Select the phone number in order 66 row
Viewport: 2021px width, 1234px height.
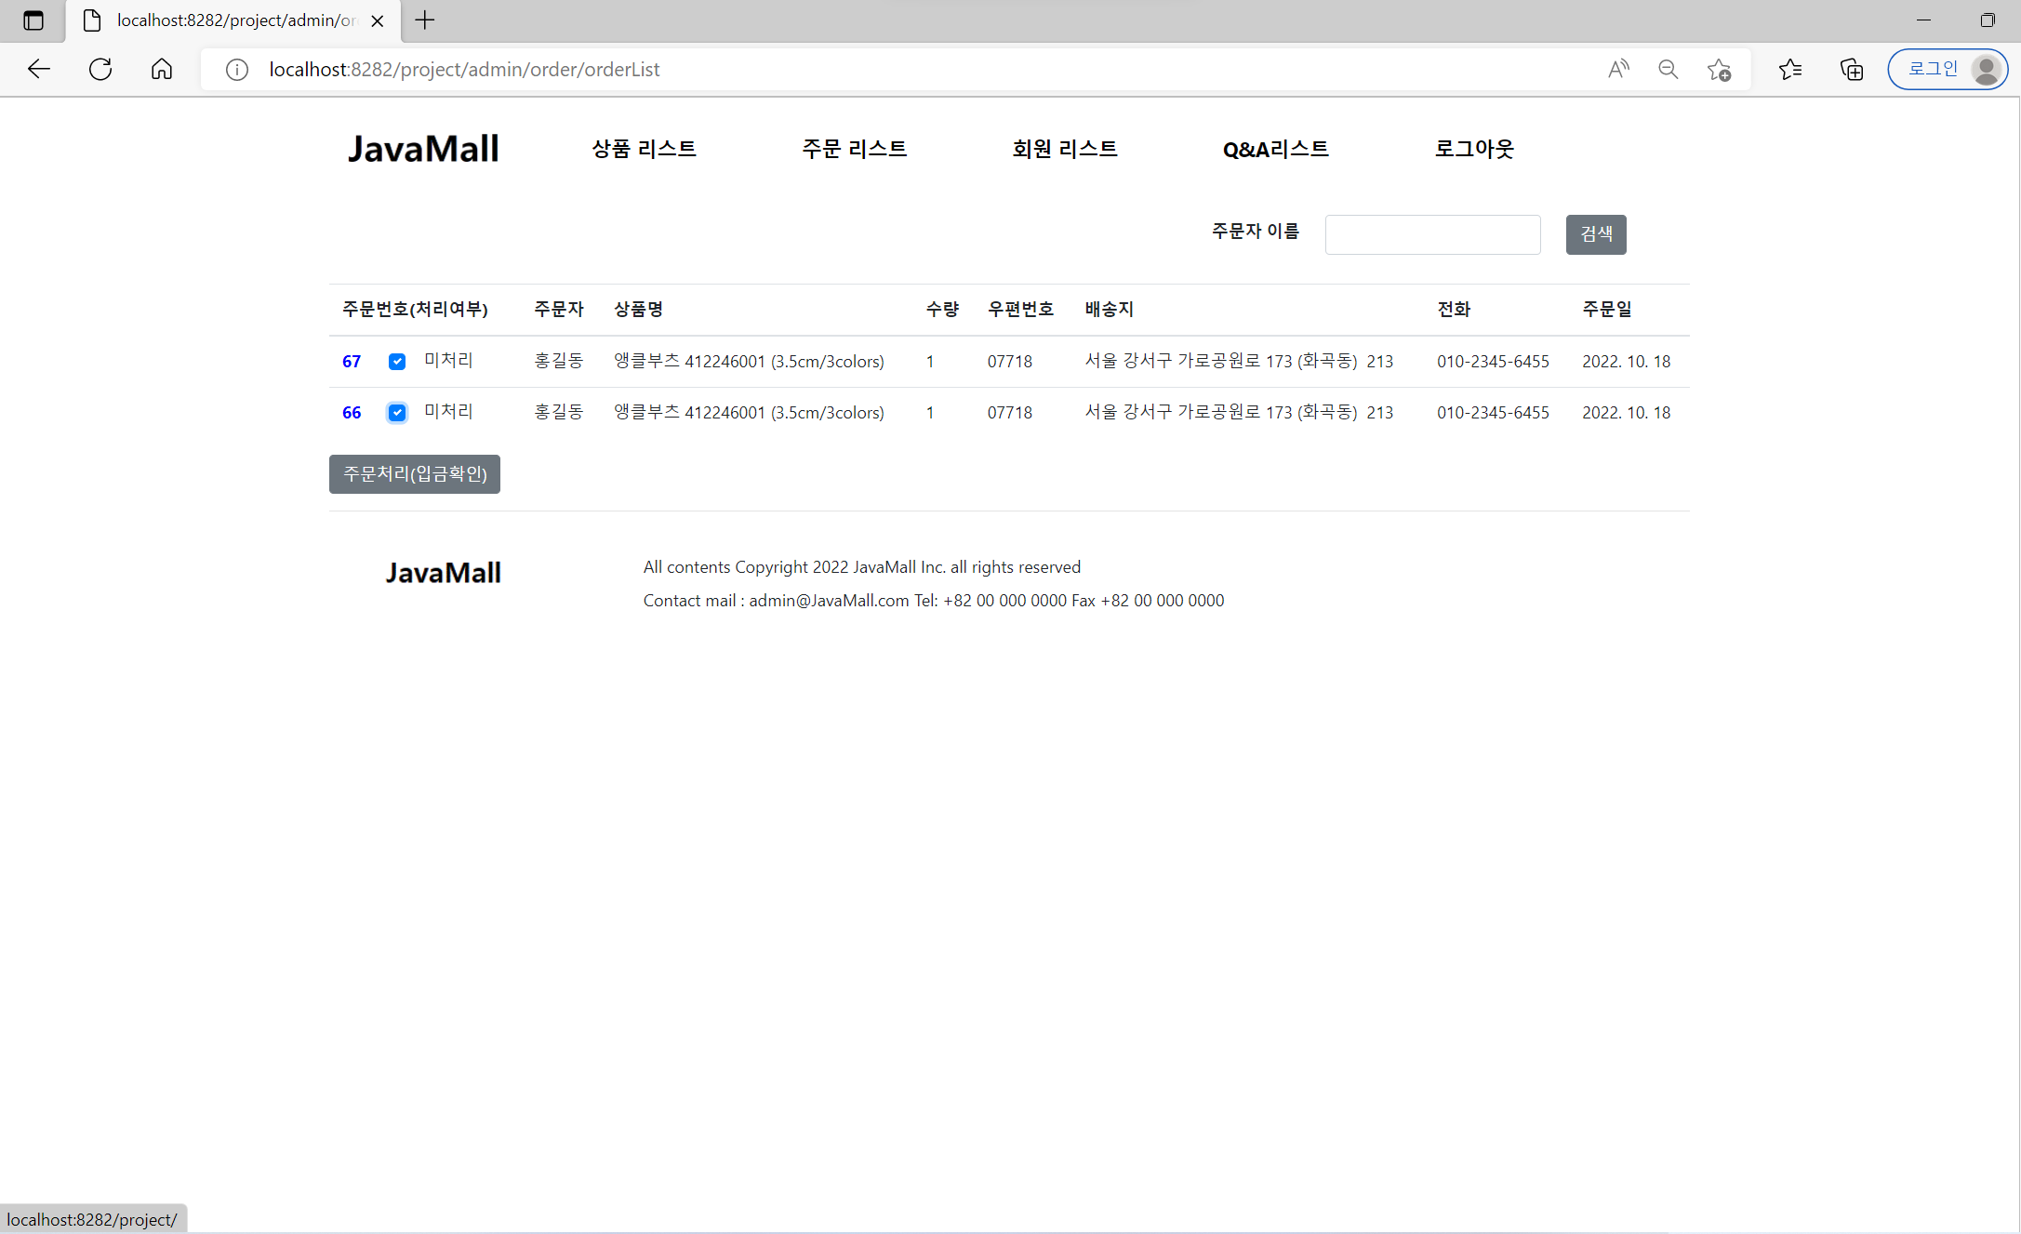coord(1493,413)
